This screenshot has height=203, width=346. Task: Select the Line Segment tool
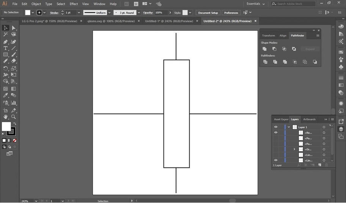[x=14, y=48]
